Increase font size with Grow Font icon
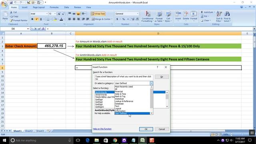This screenshot has width=256, height=144. pos(59,14)
